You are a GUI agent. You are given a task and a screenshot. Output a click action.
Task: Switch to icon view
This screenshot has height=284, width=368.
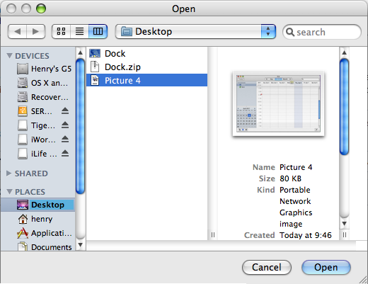[61, 31]
